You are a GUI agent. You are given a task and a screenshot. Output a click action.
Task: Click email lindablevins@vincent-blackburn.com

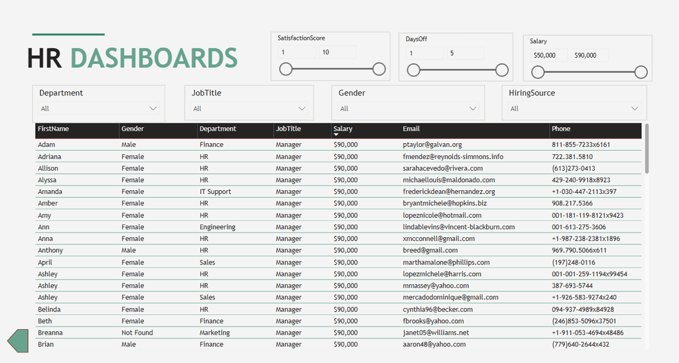click(459, 227)
